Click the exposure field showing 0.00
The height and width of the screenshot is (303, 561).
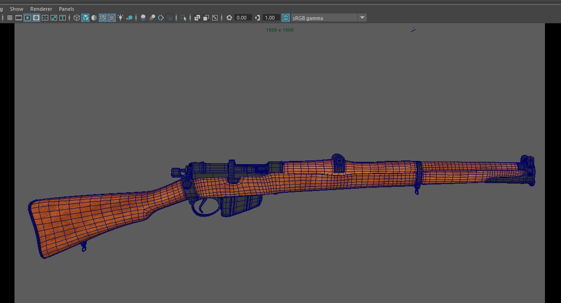243,18
